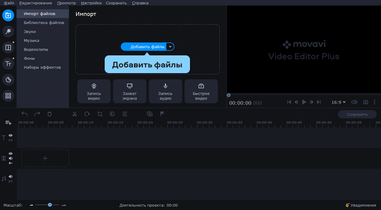Open the Filters tab in left sidebar
This screenshot has width=381, height=210.
point(8,31)
